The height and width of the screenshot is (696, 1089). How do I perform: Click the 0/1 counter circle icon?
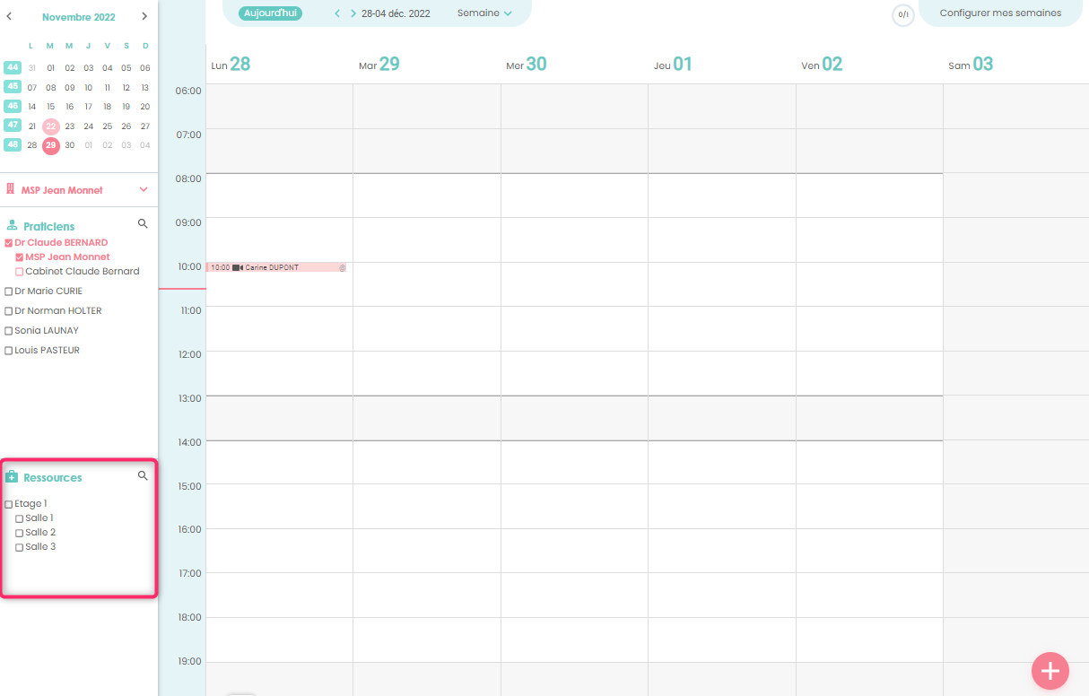tap(902, 15)
